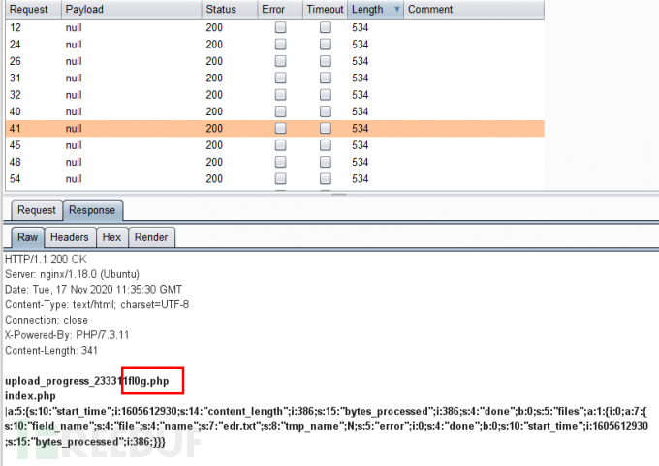Switch to the Request tab
The width and height of the screenshot is (659, 466).
(37, 210)
